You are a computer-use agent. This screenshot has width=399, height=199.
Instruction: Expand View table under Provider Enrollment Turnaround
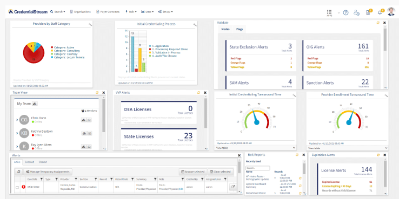point(347,148)
